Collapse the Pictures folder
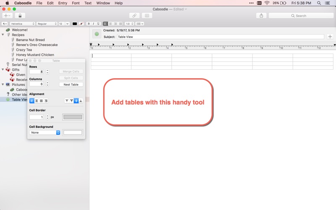Image resolution: width=336 pixels, height=210 pixels. tap(3, 85)
